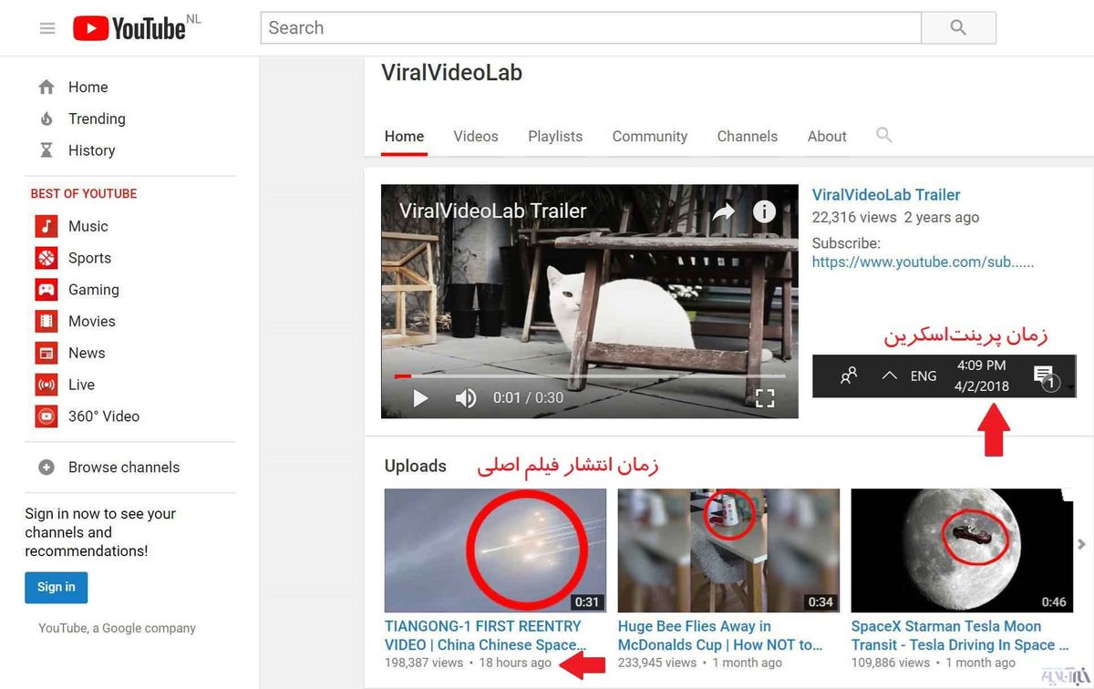Click the News icon in sidebar
The width and height of the screenshot is (1094, 689).
pos(46,353)
